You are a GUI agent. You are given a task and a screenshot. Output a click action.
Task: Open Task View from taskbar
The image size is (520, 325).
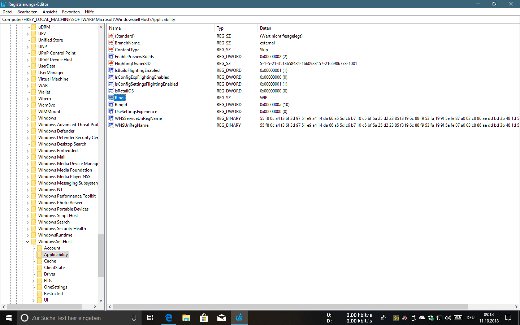click(150, 318)
